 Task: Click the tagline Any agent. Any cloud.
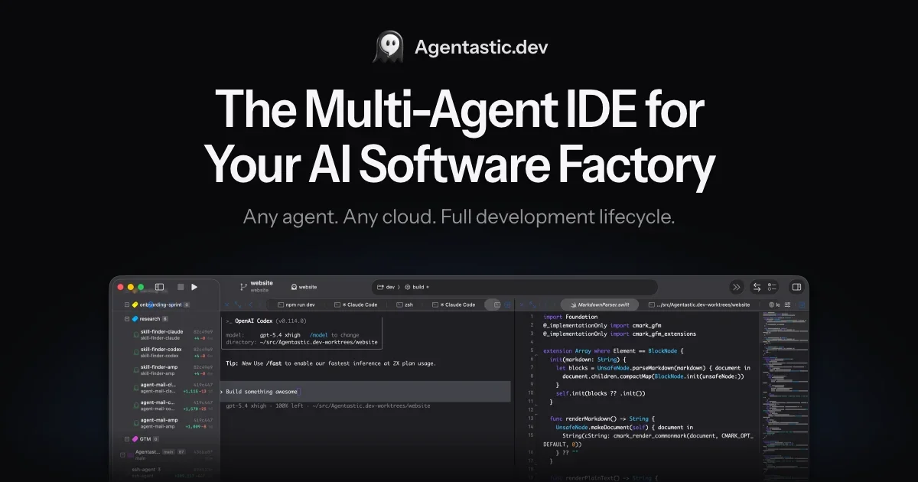click(x=459, y=217)
